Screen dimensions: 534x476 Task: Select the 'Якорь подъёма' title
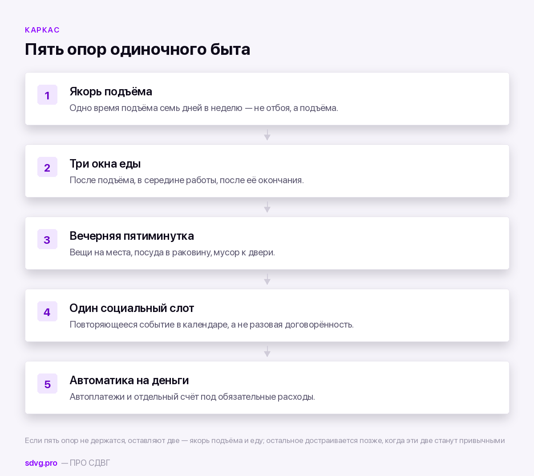pos(111,91)
